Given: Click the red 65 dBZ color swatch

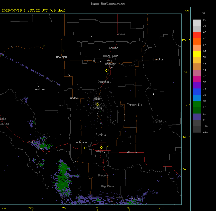Looking at the screenshot, I should click(197, 35).
